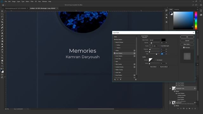Image resolution: width=203 pixels, height=114 pixels.
Task: Select the Clone Stamp tool
Action: (x=2, y=33)
